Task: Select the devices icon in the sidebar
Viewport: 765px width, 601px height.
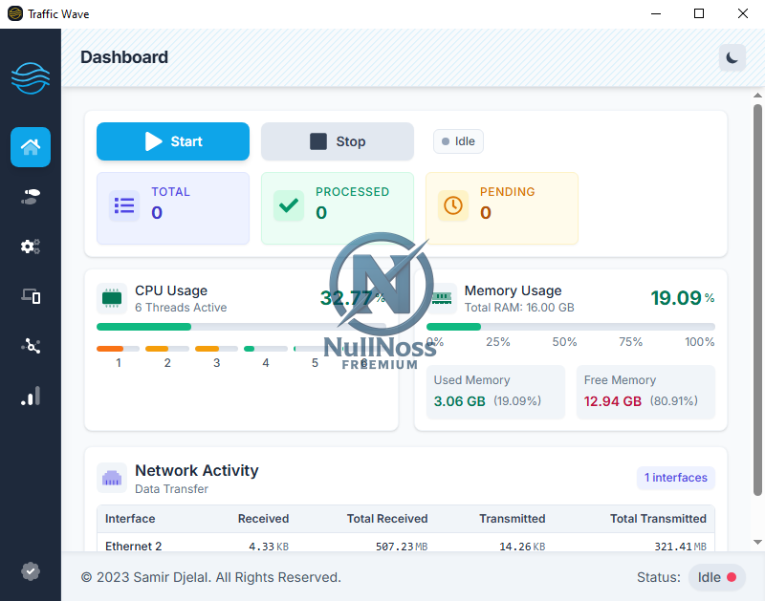Action: click(x=30, y=296)
